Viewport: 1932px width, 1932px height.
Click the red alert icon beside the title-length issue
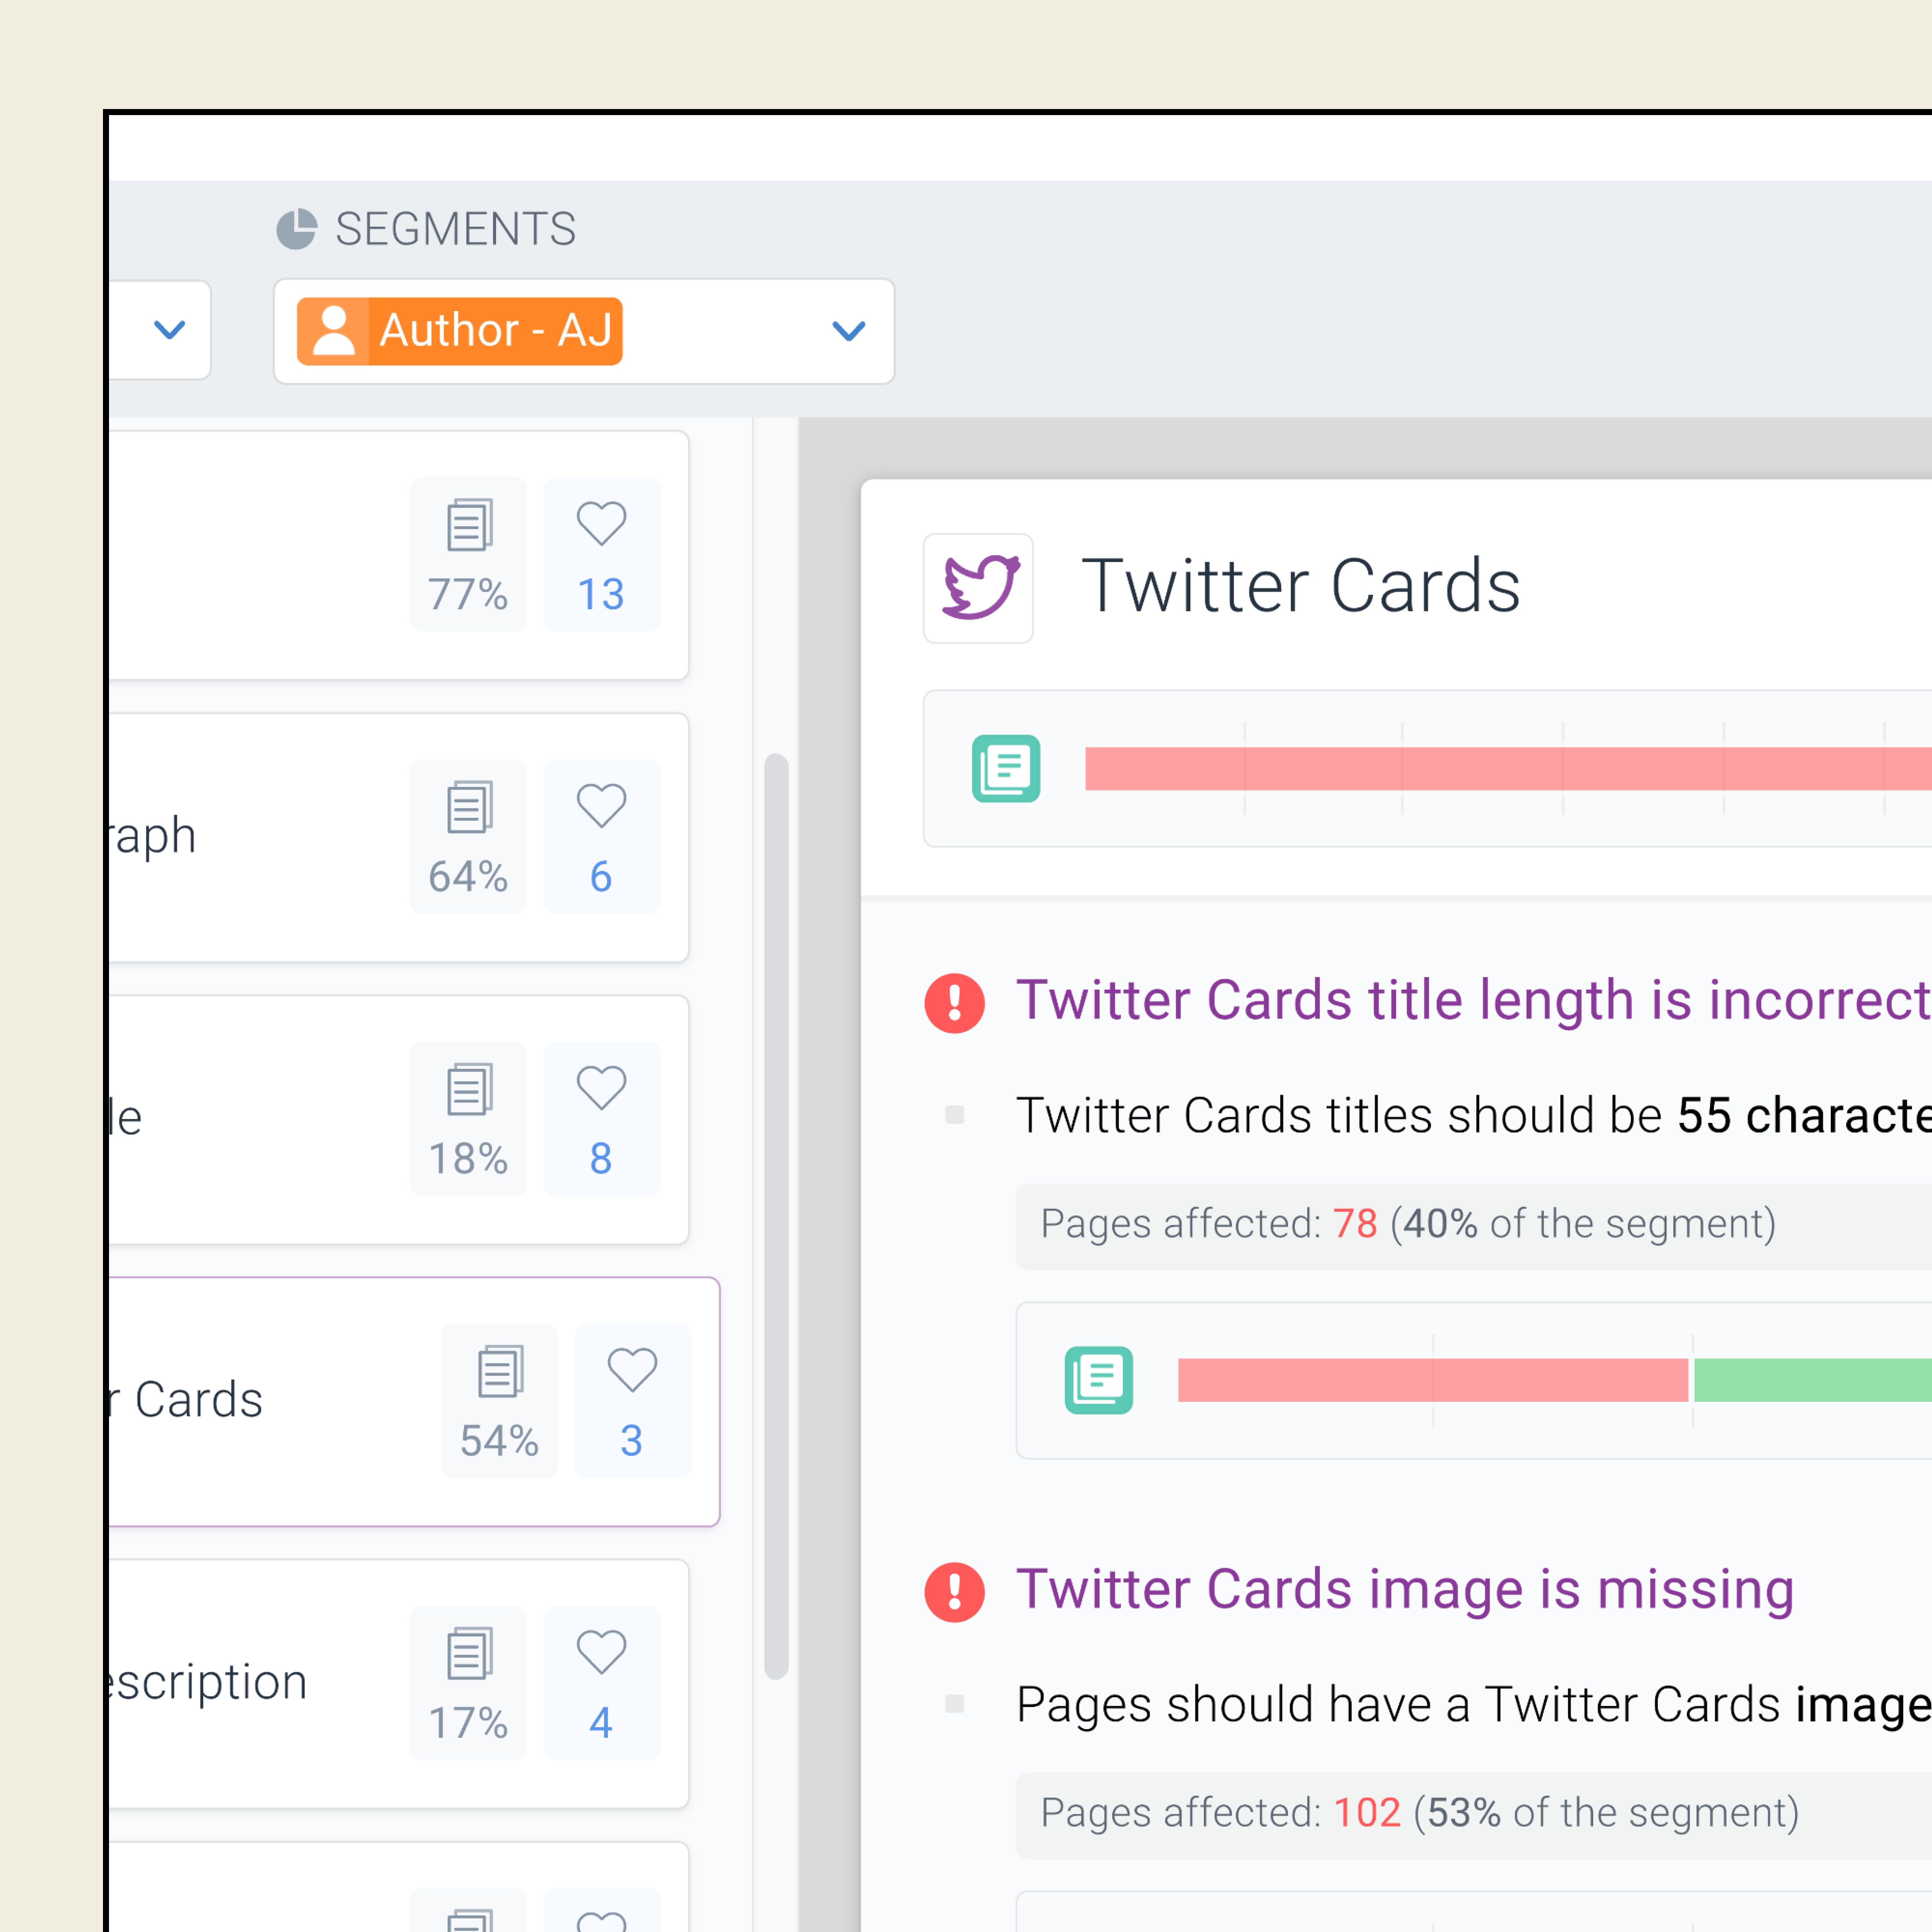pyautogui.click(x=954, y=1002)
